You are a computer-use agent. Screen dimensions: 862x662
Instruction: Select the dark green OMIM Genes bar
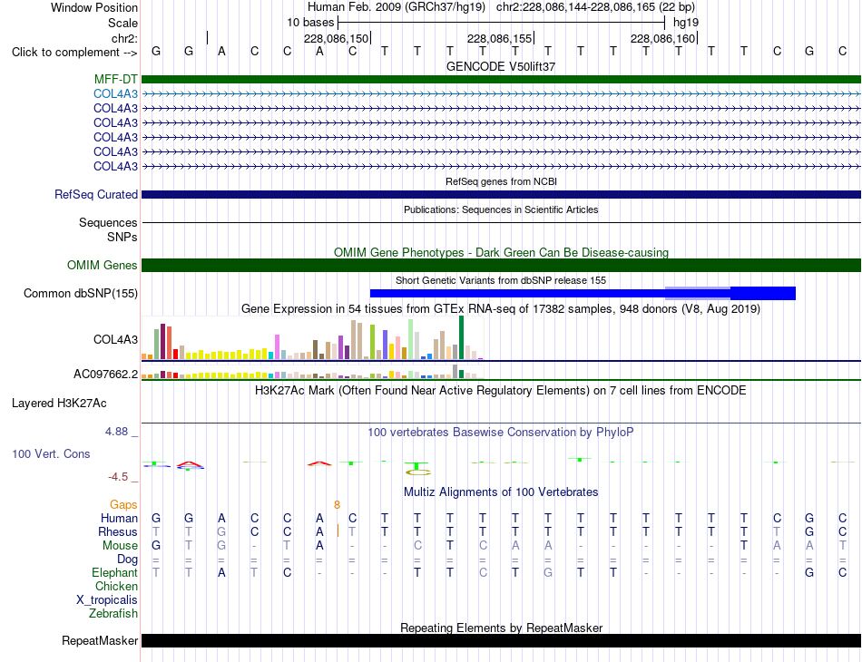(501, 266)
